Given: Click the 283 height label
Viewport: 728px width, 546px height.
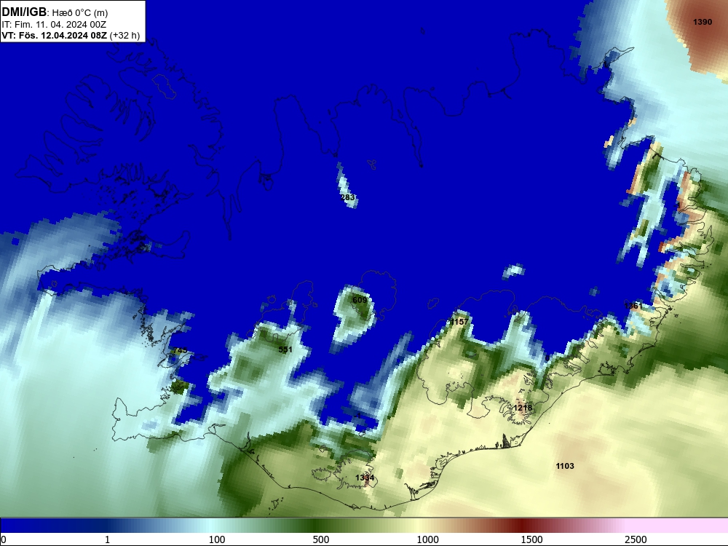Looking at the screenshot, I should [347, 197].
